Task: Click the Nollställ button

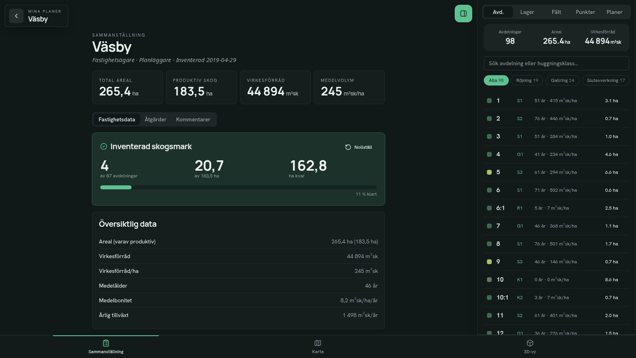Action: [x=359, y=147]
